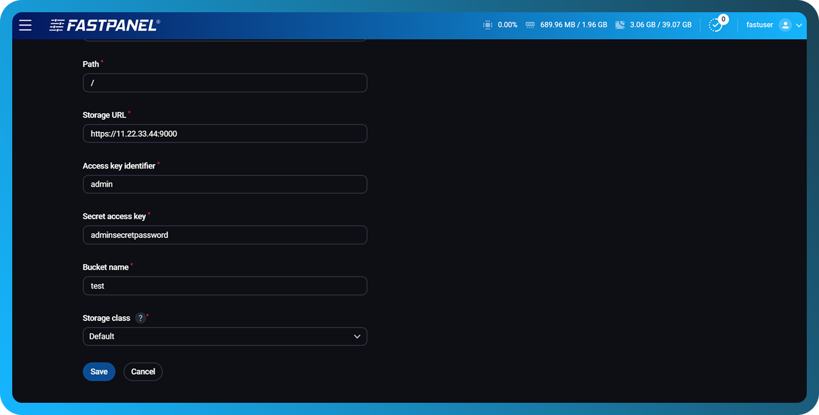Click the CPU usage indicator icon

(487, 24)
